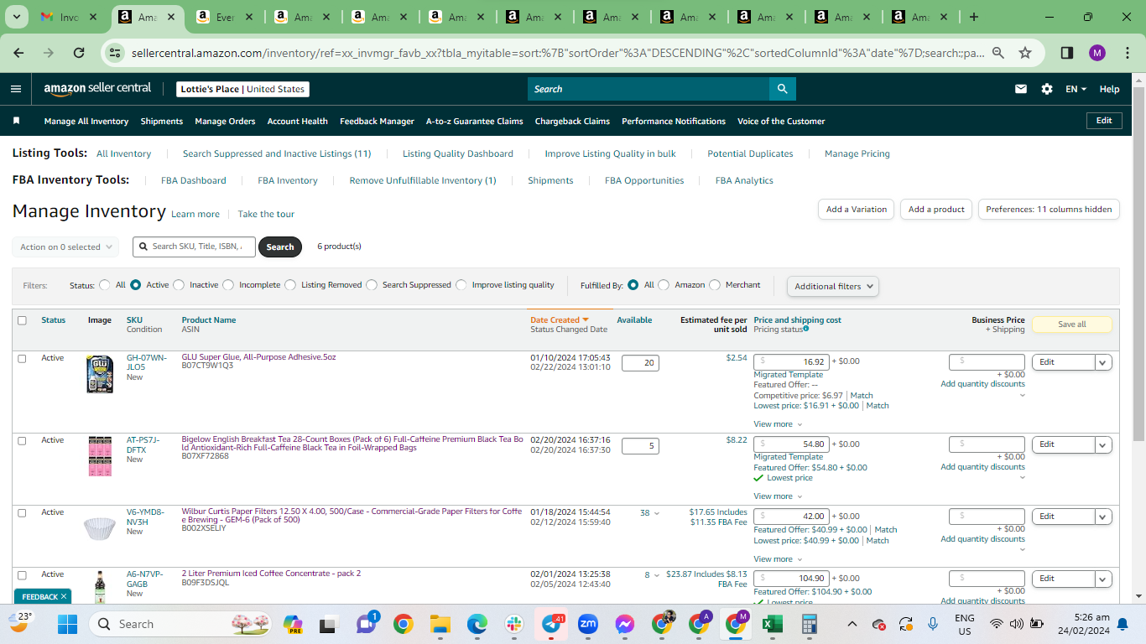Toggle the browser side panel icon

[1067, 53]
